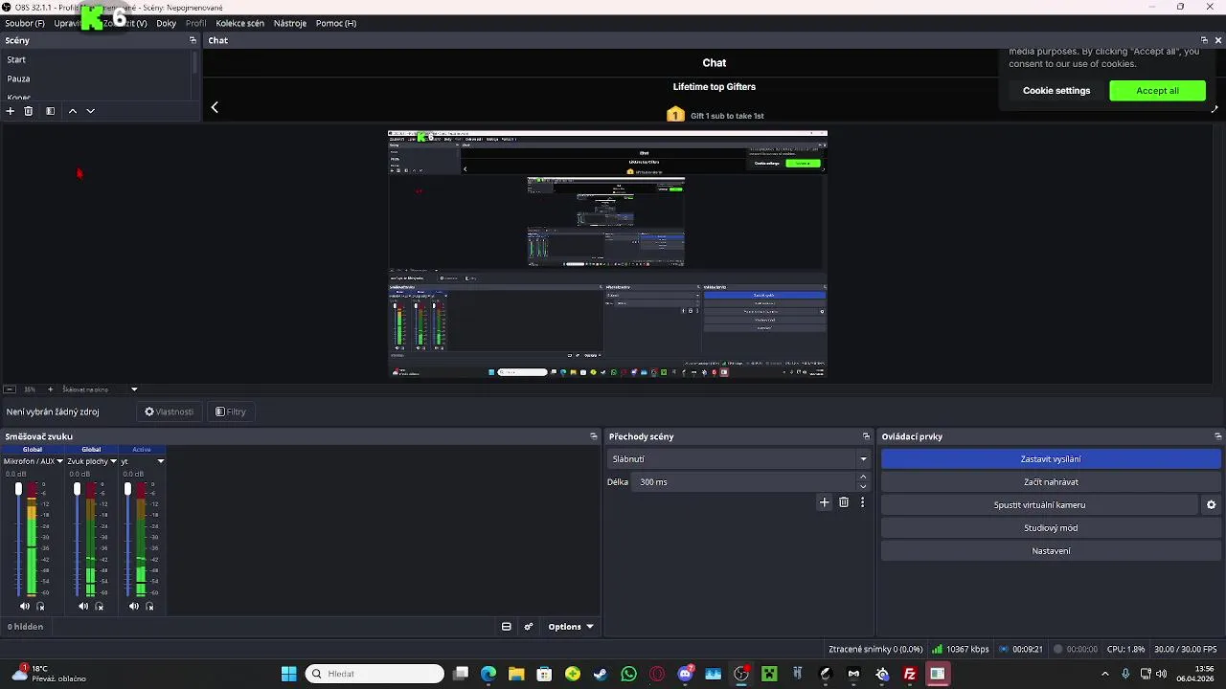This screenshot has width=1226, height=689.
Task: Decrease transition Délka with down stepper
Action: [863, 487]
